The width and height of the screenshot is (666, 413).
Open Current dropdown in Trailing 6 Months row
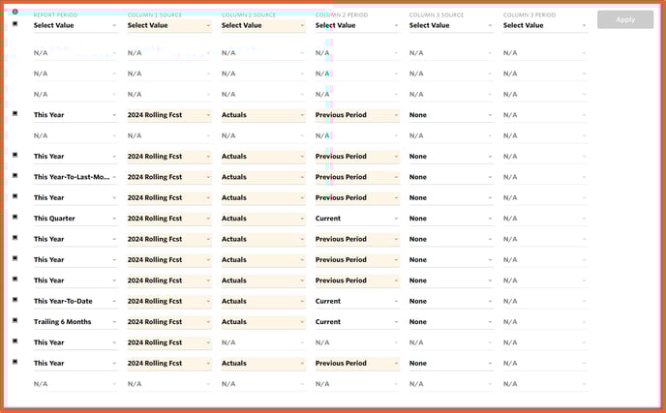click(x=357, y=322)
